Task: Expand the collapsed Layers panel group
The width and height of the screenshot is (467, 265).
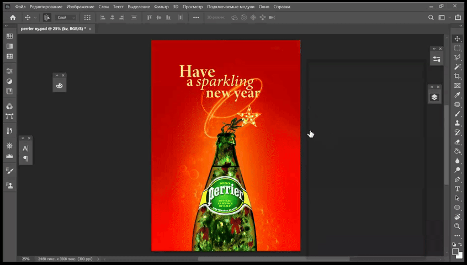Action: (432, 87)
